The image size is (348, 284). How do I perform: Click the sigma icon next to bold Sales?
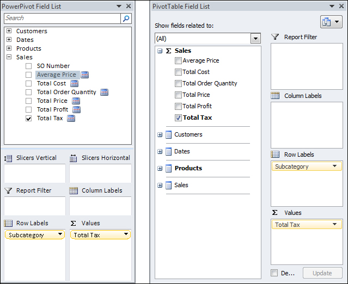pos(169,51)
